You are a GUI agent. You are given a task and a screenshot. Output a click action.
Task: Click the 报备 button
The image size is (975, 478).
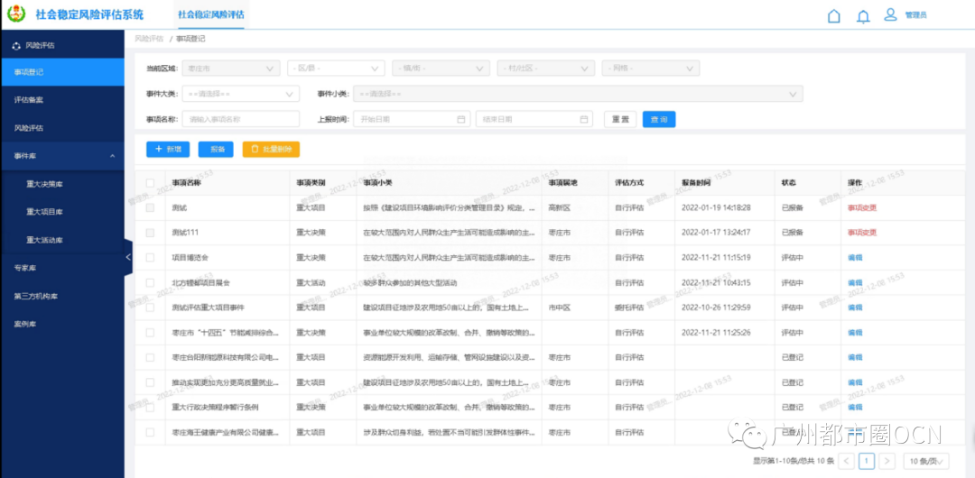[216, 149]
